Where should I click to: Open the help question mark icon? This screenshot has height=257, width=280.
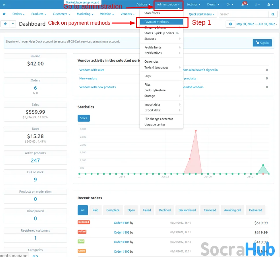pyautogui.click(x=230, y=24)
